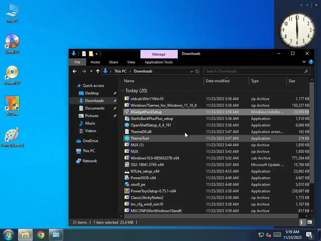
Task: Click the New folder quick access toolbar icon
Action: click(x=91, y=54)
